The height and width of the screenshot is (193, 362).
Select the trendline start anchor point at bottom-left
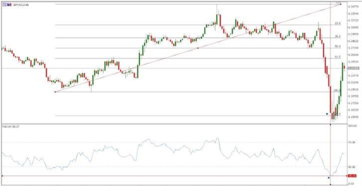(x=55, y=92)
